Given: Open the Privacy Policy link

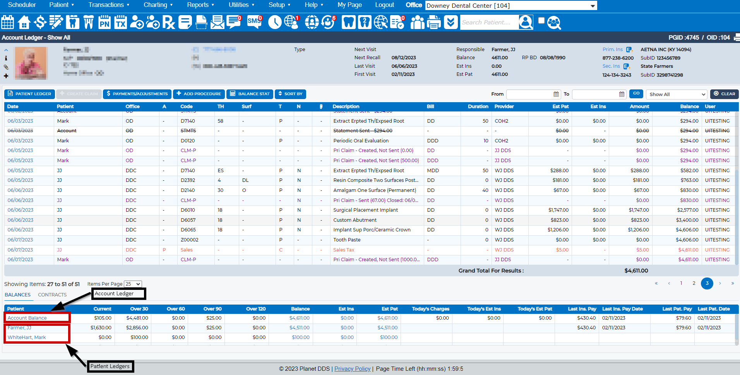Looking at the screenshot, I should [352, 368].
